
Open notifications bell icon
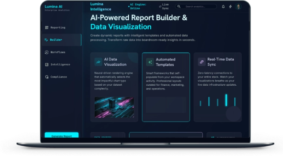[223, 6]
